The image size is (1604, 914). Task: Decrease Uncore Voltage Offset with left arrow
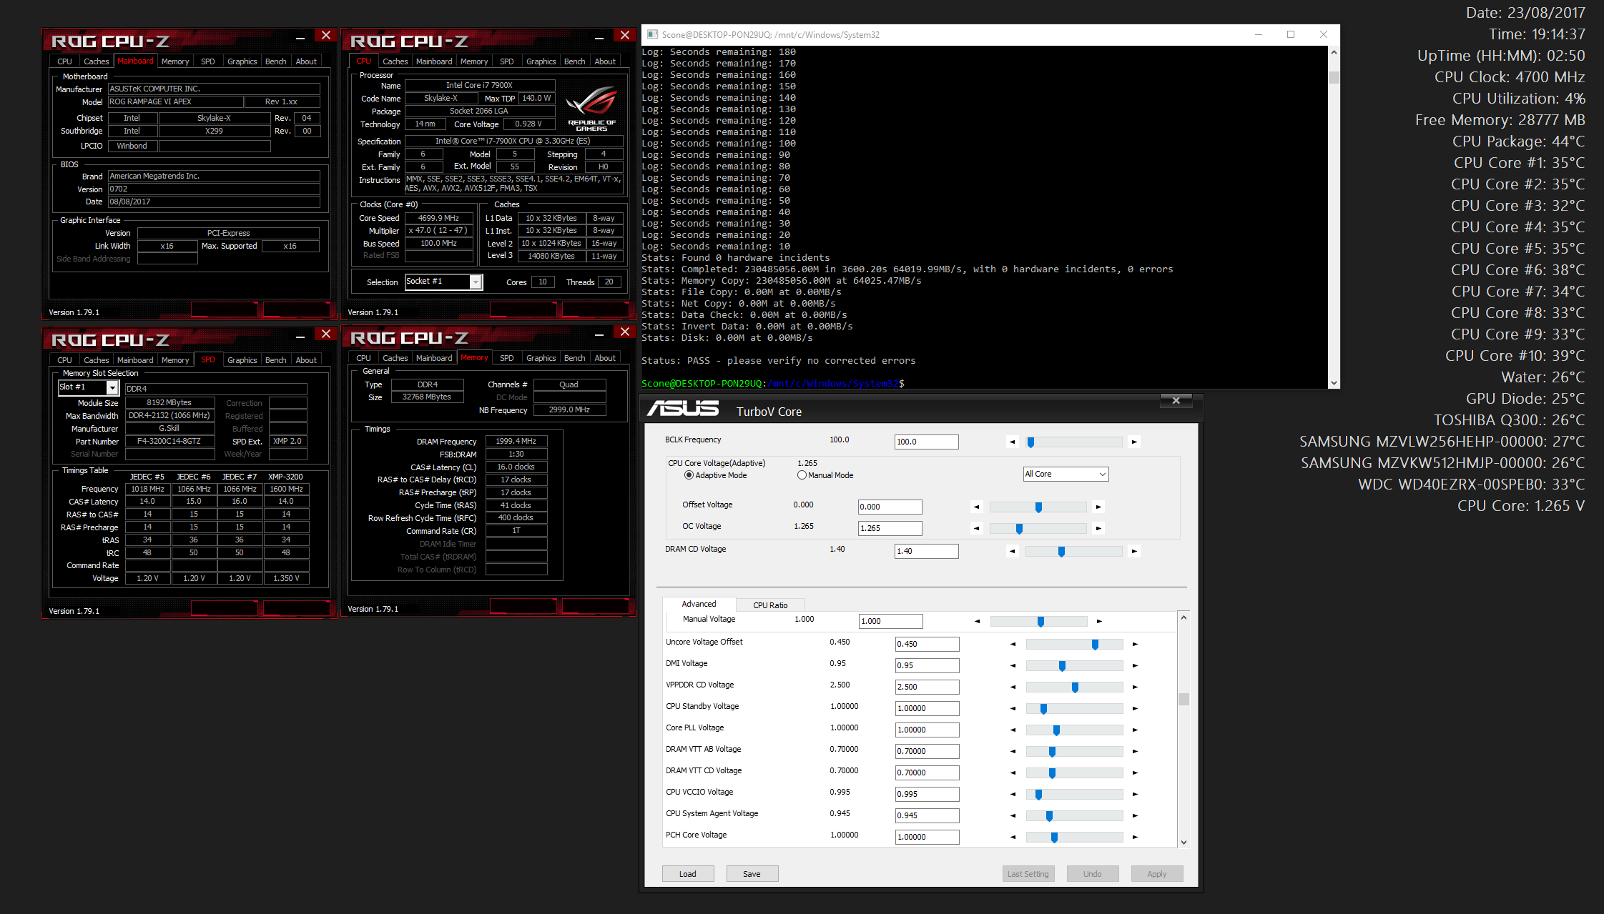tap(1013, 644)
